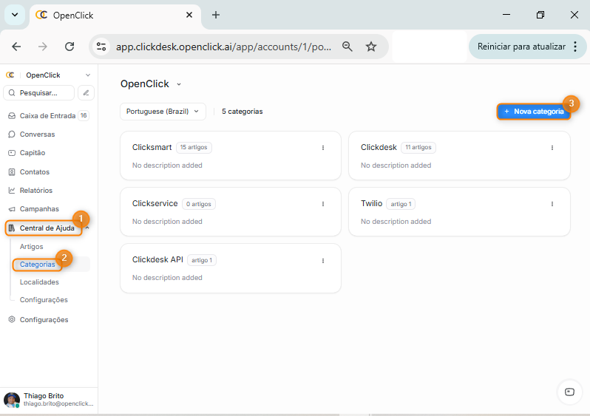Screen dimensions: 590x416
Task: Click the Pesquisar search field
Action: [40, 93]
